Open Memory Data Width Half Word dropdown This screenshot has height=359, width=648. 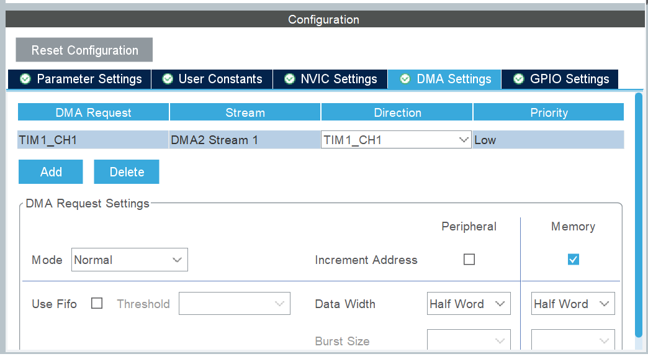[573, 304]
